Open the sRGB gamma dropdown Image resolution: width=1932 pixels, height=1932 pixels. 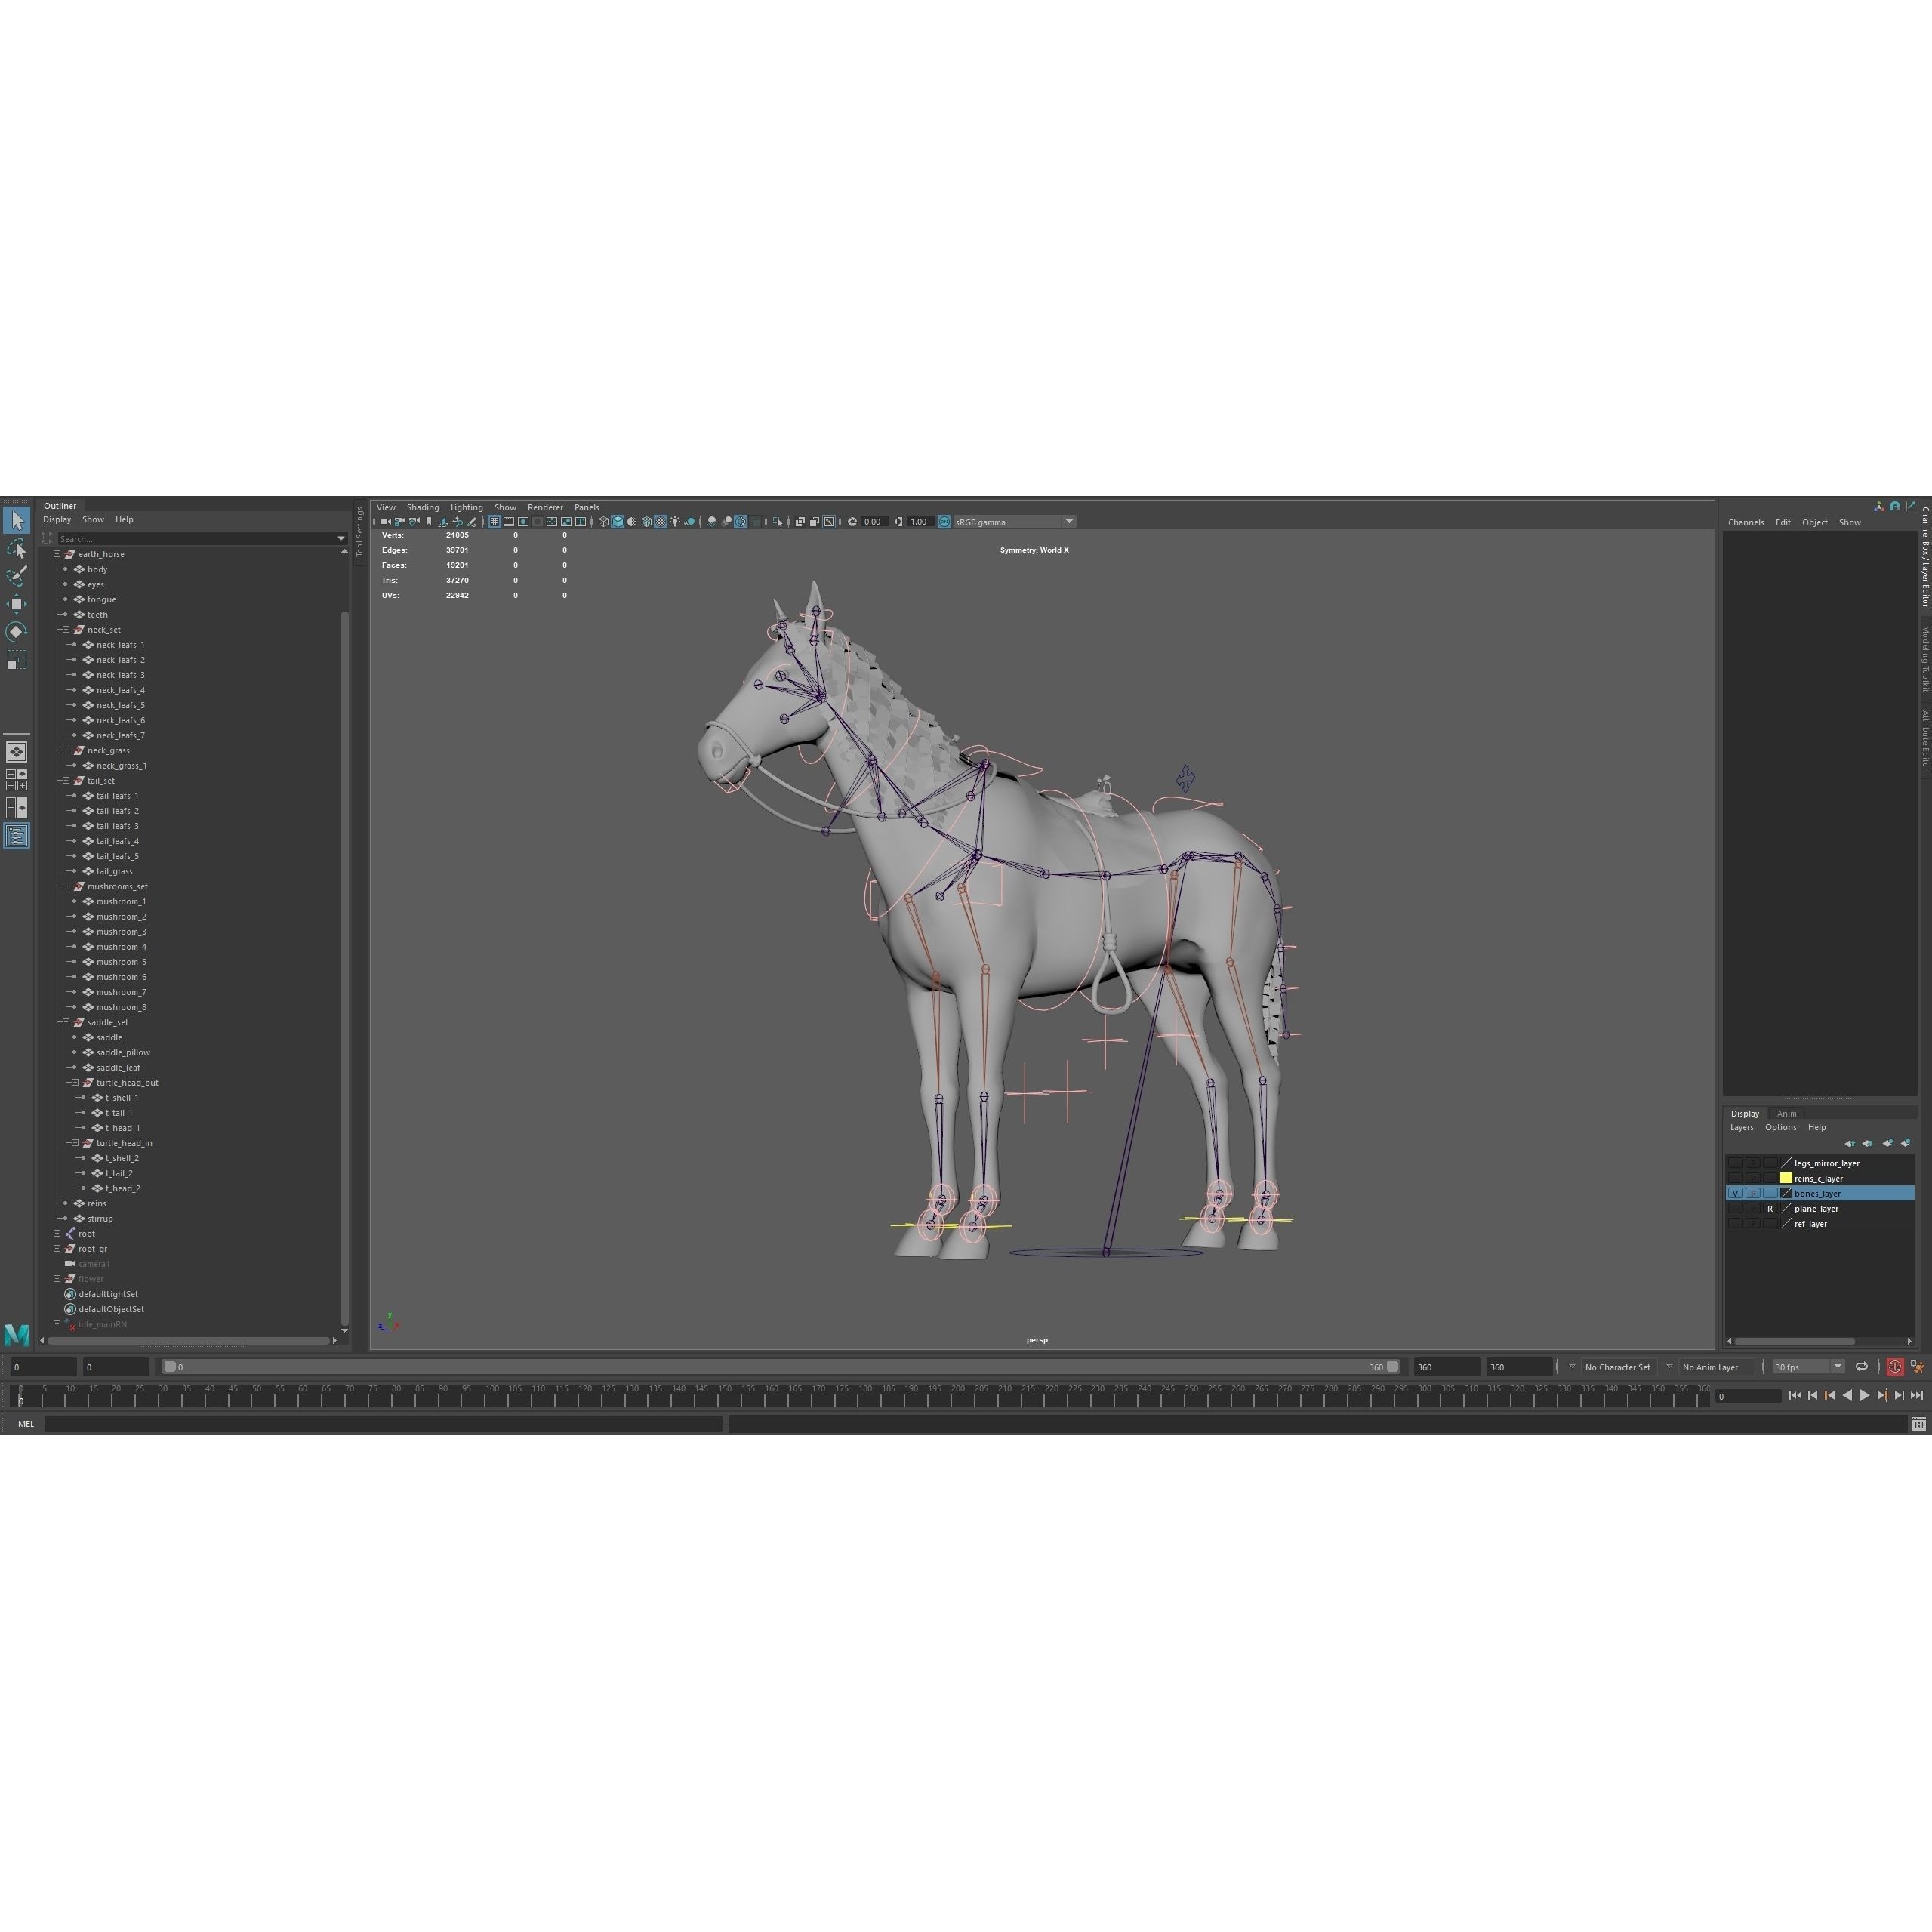pos(1069,521)
